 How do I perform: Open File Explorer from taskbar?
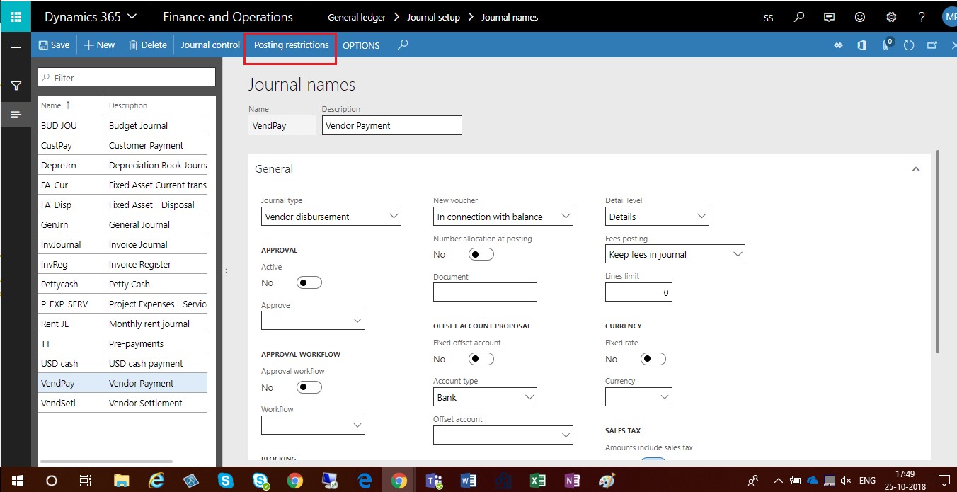coord(122,480)
